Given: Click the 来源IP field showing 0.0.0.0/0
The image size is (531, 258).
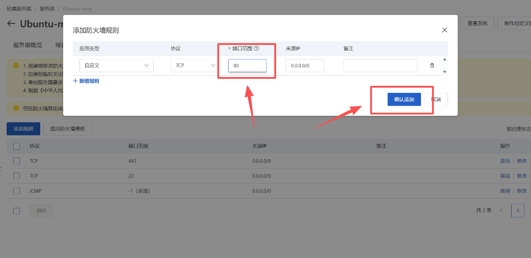Looking at the screenshot, I should click(305, 66).
